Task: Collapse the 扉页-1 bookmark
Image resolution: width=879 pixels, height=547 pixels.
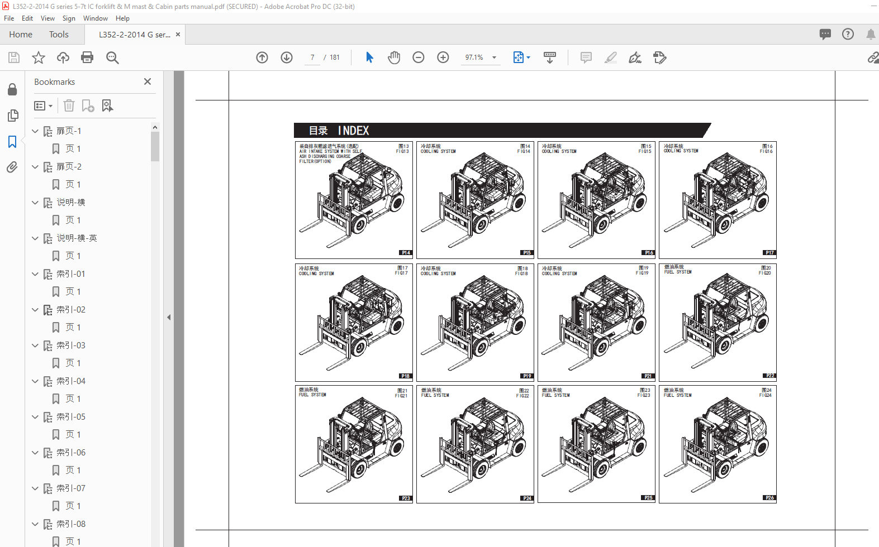Action: (x=35, y=131)
